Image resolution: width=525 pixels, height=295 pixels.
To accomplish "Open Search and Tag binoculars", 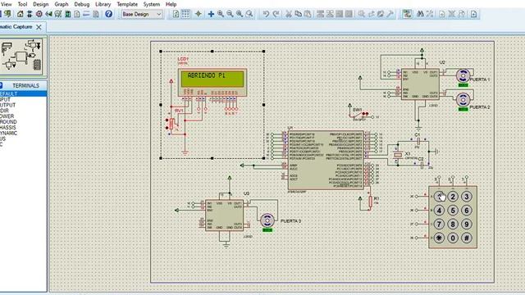I will (420, 14).
